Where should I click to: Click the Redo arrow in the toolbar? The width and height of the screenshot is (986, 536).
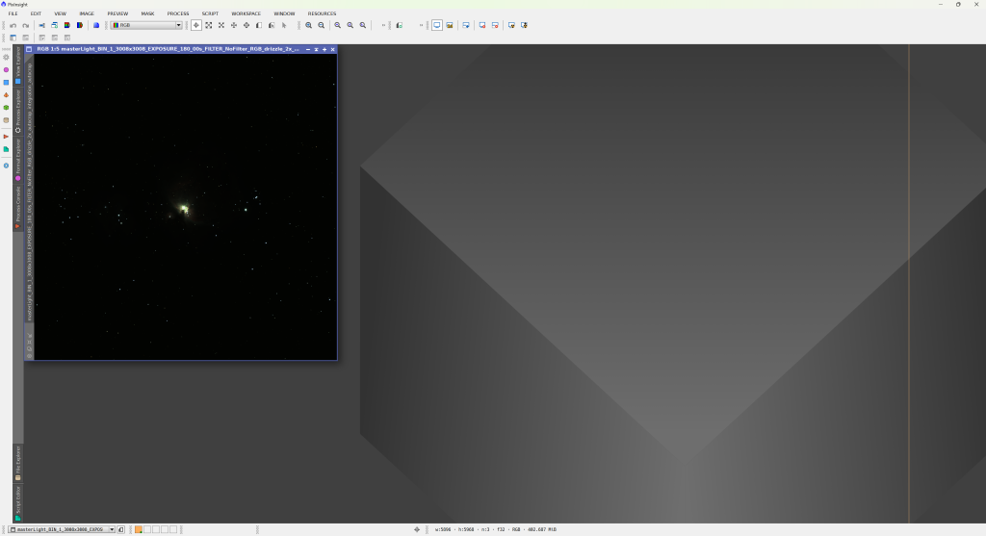(x=25, y=25)
